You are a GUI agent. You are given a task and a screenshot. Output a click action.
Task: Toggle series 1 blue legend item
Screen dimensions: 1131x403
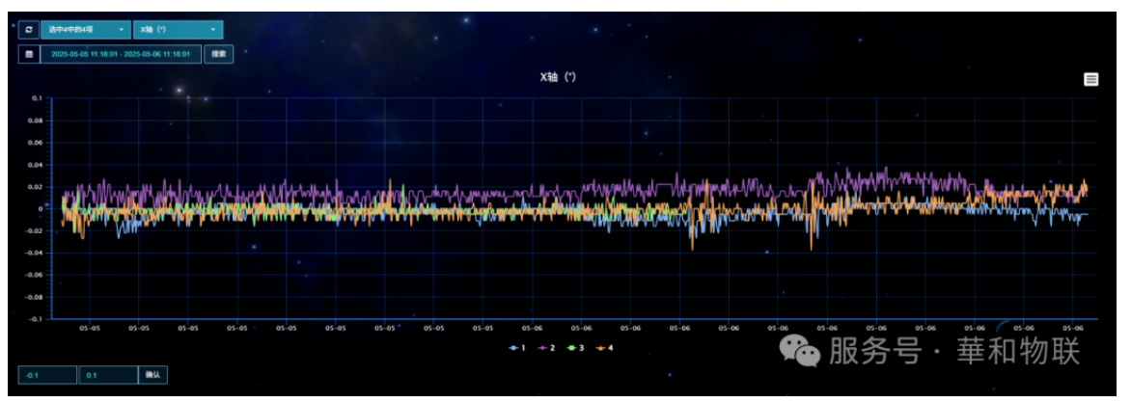click(x=516, y=346)
